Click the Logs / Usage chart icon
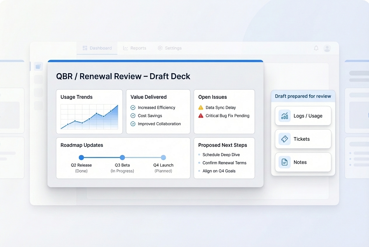Image resolution: width=369 pixels, height=247 pixels. [285, 116]
